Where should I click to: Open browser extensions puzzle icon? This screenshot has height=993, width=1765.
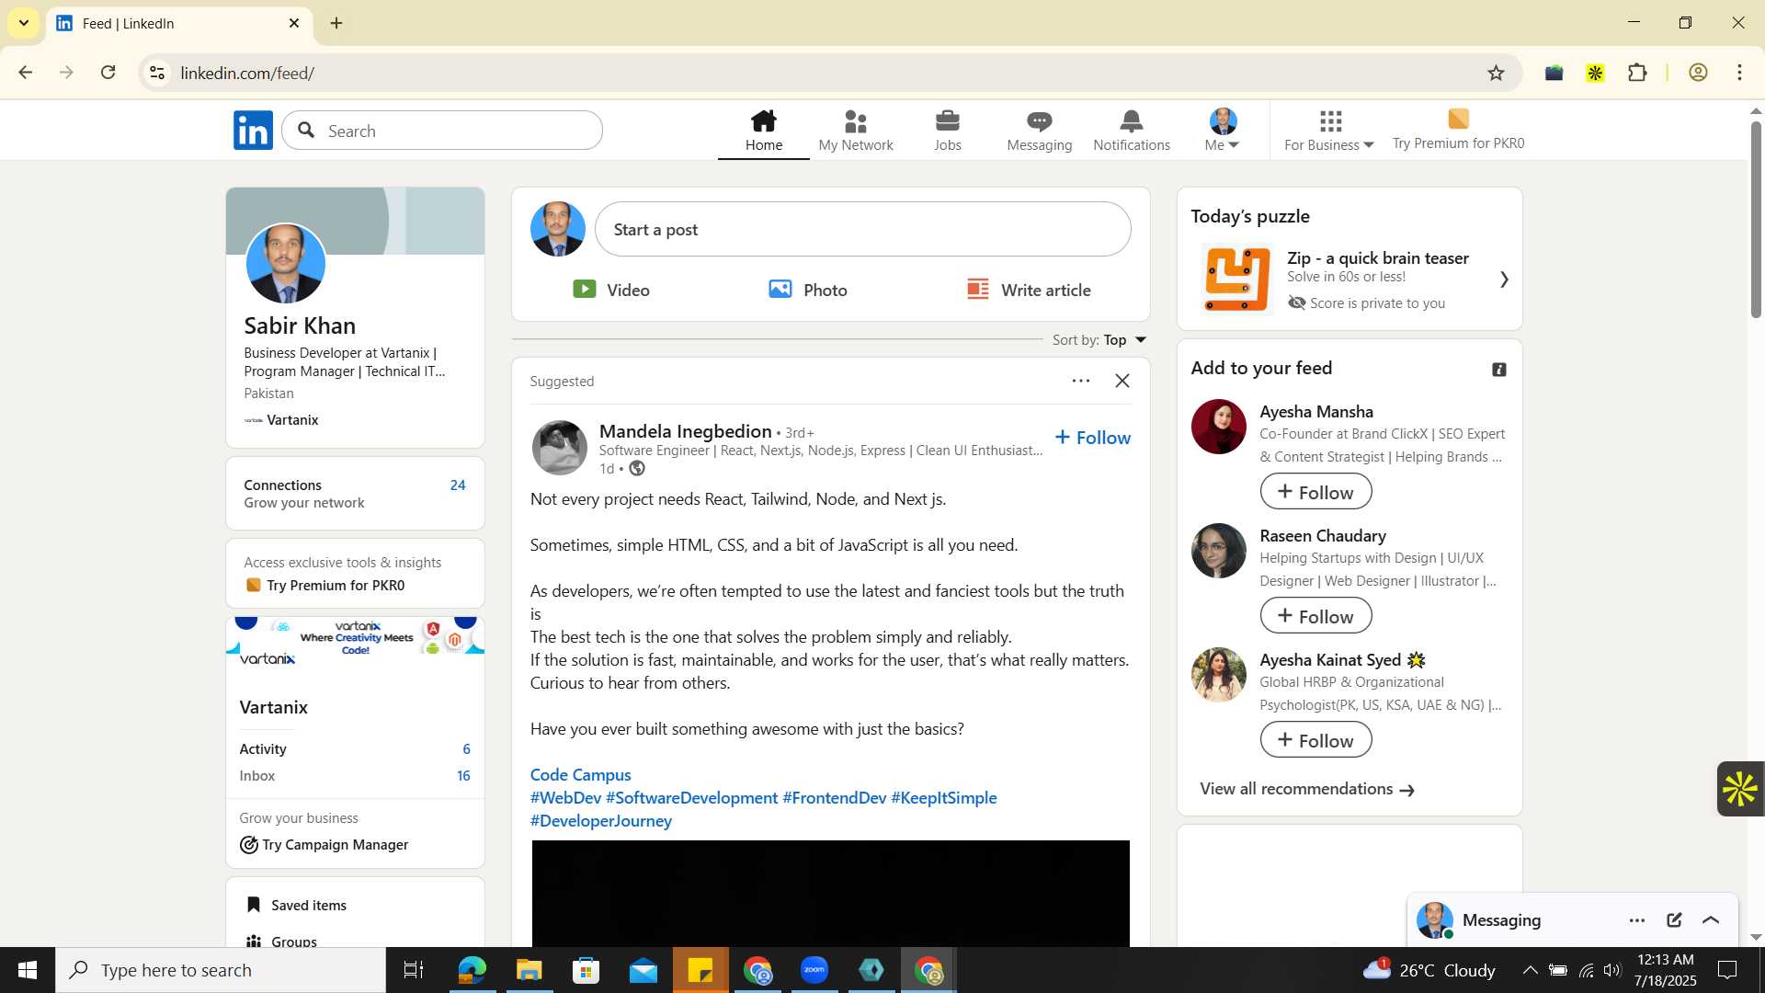click(x=1637, y=73)
